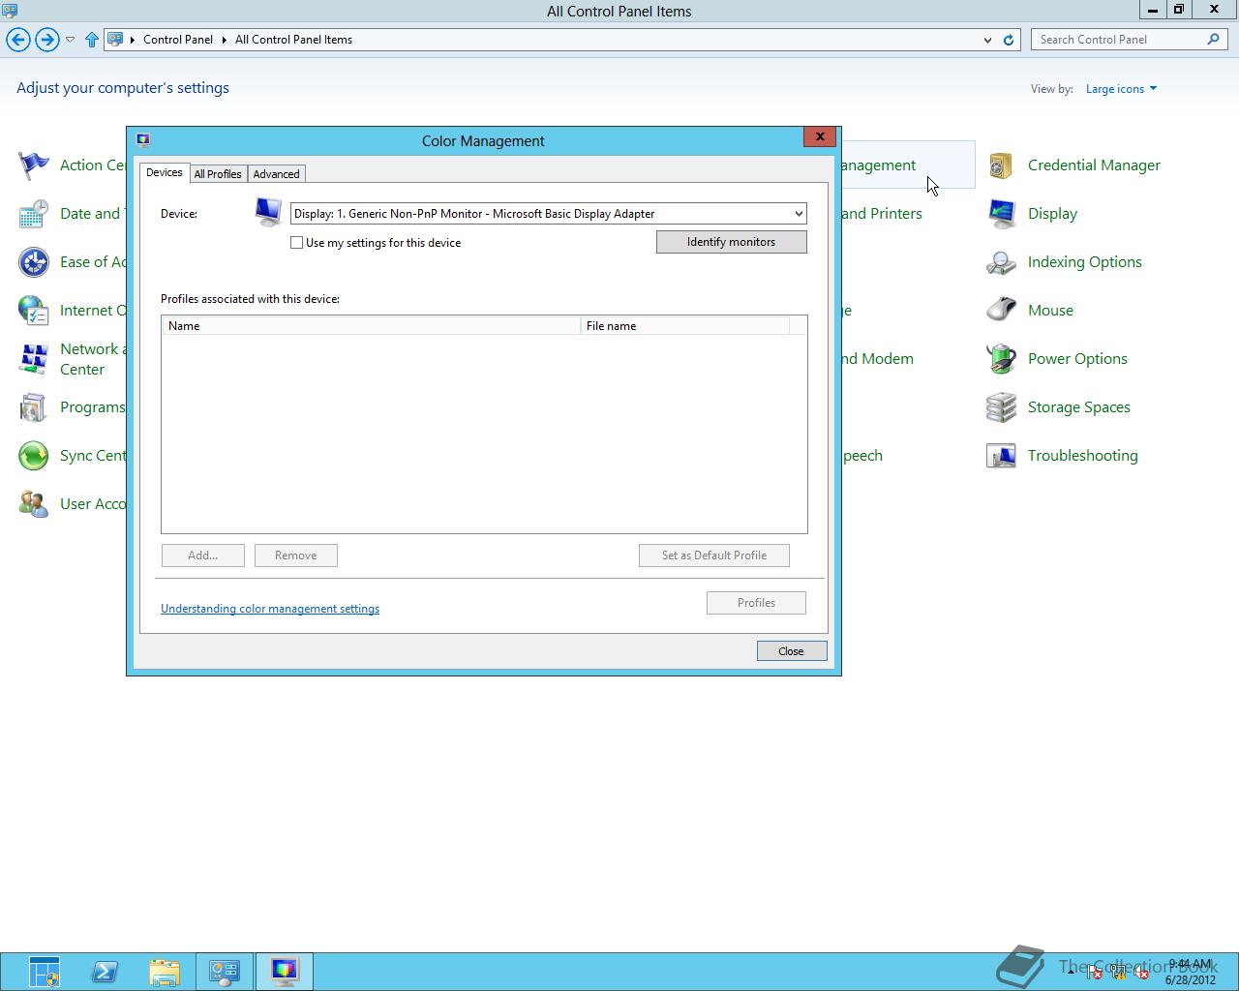The width and height of the screenshot is (1239, 991).
Task: Open the Storage Spaces drives icon
Action: pyautogui.click(x=1001, y=407)
